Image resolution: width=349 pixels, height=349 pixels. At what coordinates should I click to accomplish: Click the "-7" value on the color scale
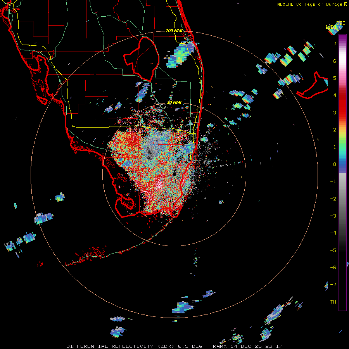[333, 285]
